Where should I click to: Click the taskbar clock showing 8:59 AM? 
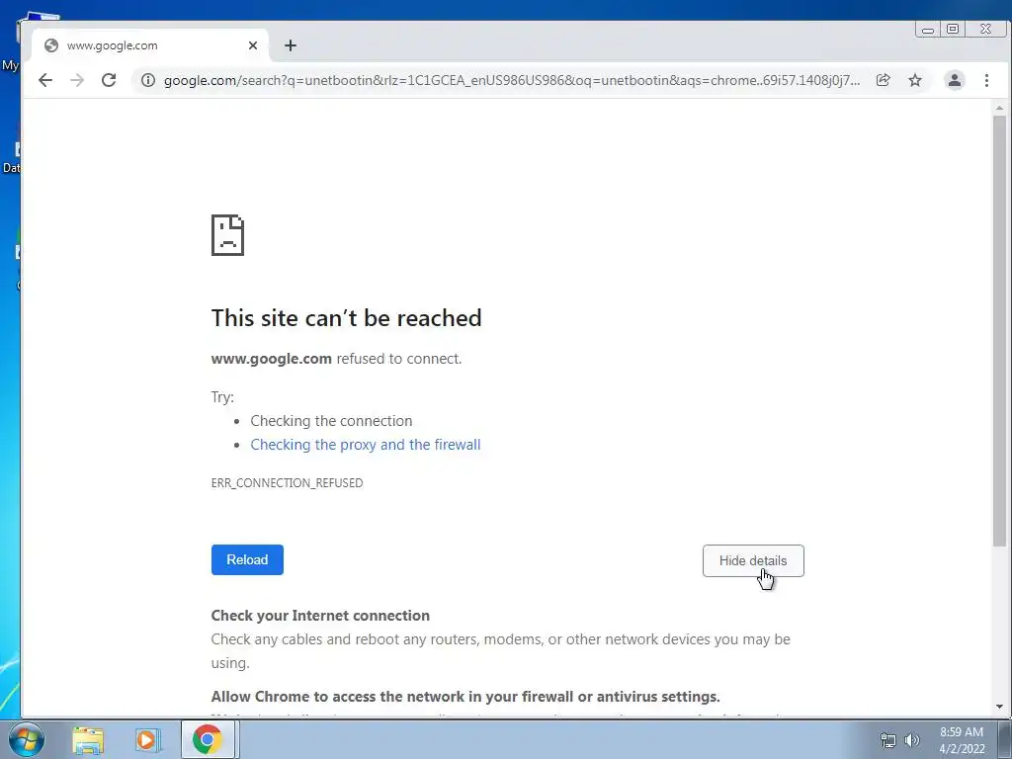(962, 740)
